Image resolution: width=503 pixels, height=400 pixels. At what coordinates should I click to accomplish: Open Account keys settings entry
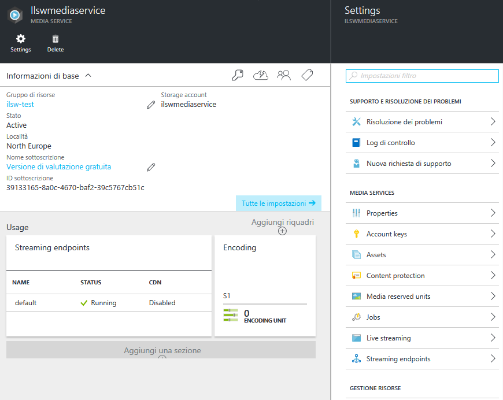tap(422, 234)
